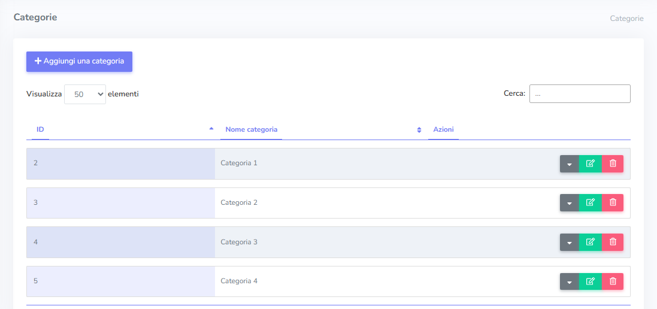657x309 pixels.
Task: Click the edit icon for Categoria 1
Action: [590, 163]
